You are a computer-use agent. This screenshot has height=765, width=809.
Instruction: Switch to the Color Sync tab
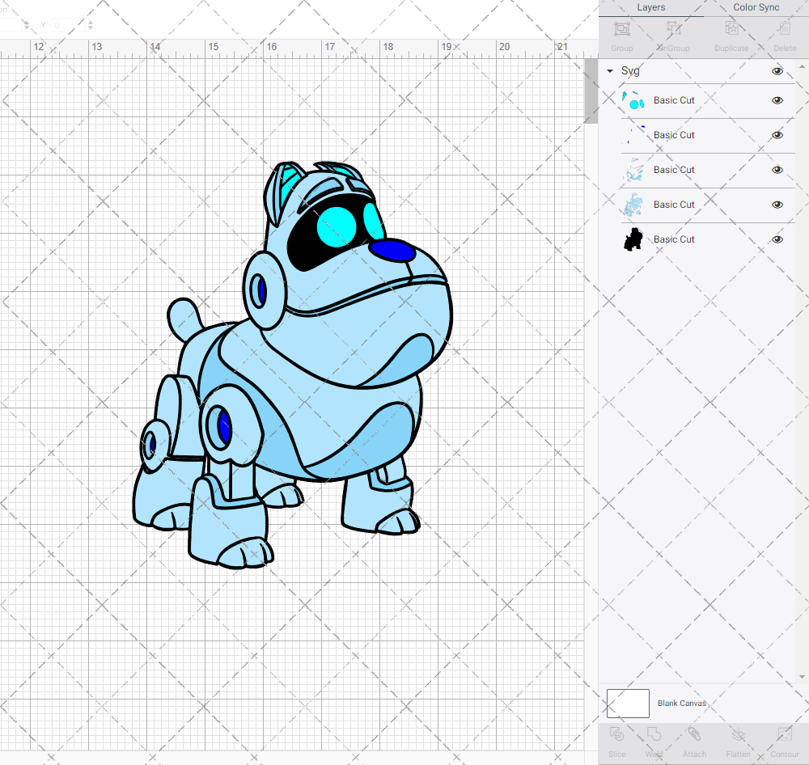(756, 7)
